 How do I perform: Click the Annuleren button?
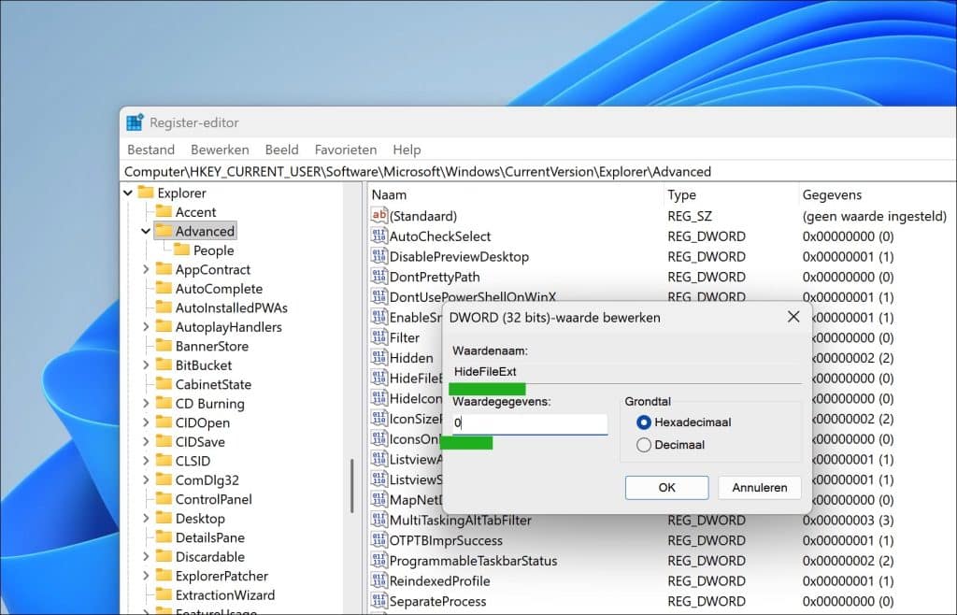(759, 488)
